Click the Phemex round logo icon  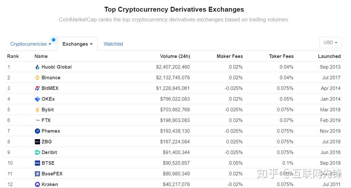37,131
